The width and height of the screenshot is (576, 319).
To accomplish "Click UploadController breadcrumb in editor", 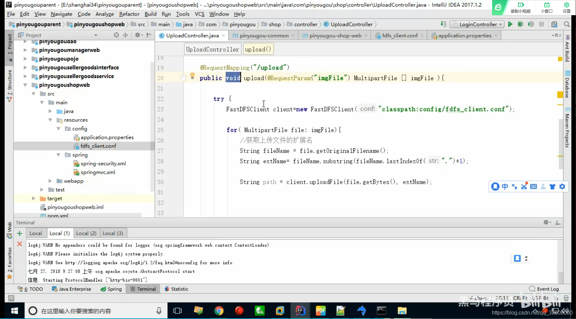I will coord(212,49).
